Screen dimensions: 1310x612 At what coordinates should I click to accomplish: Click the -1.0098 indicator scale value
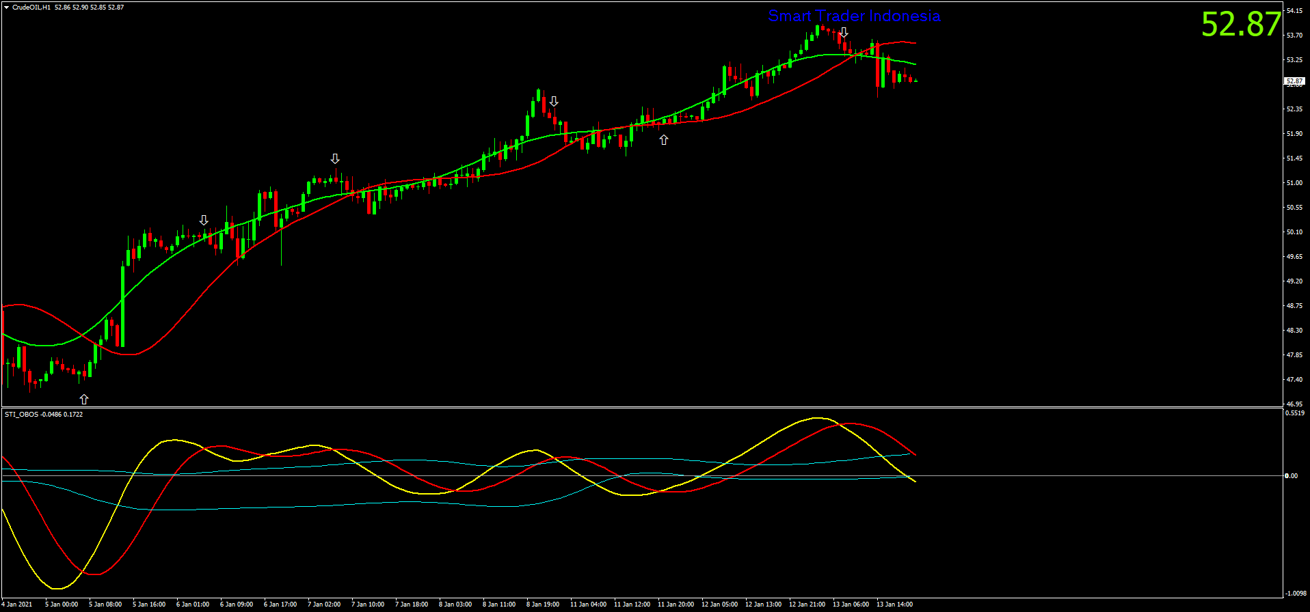1296,594
